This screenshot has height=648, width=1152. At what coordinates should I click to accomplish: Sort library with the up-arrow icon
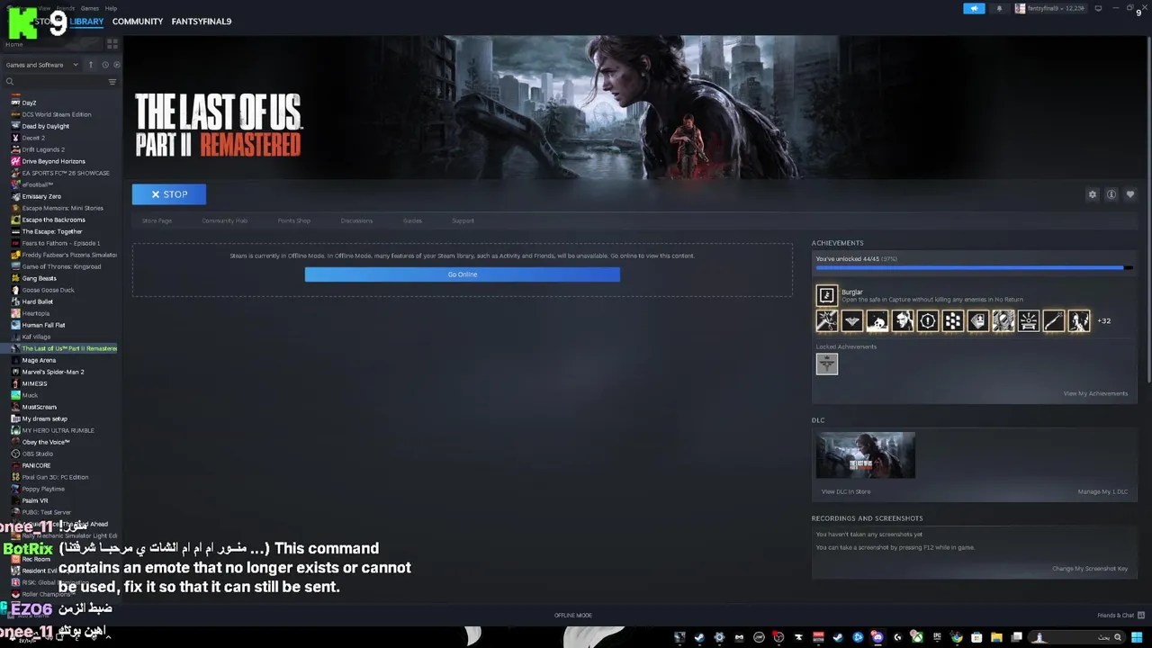[90, 65]
